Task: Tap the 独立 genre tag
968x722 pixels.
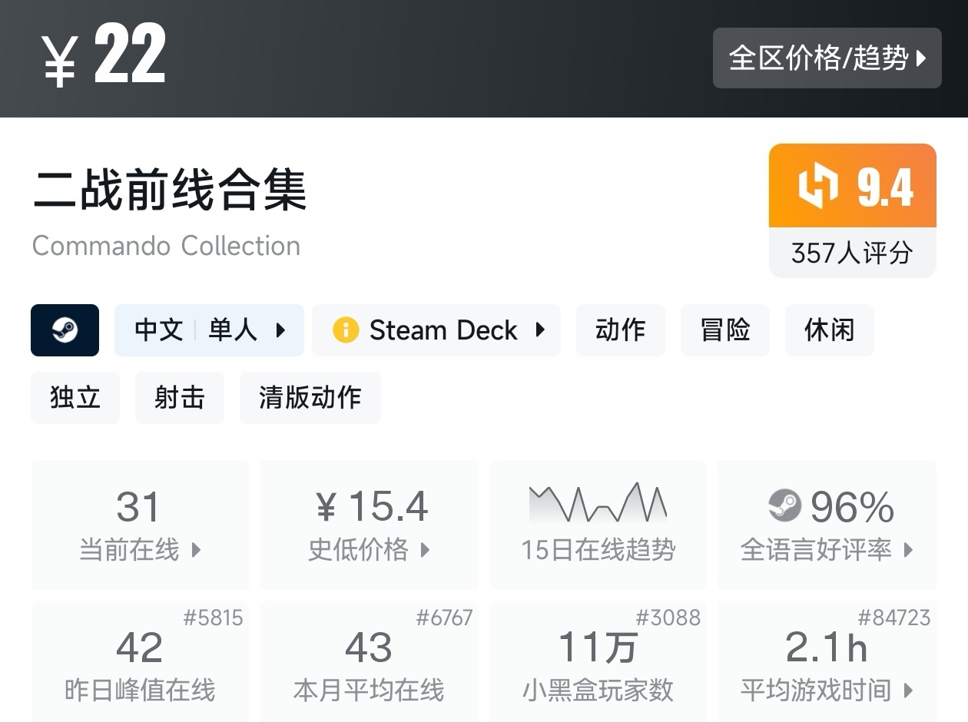Action: 75,398
